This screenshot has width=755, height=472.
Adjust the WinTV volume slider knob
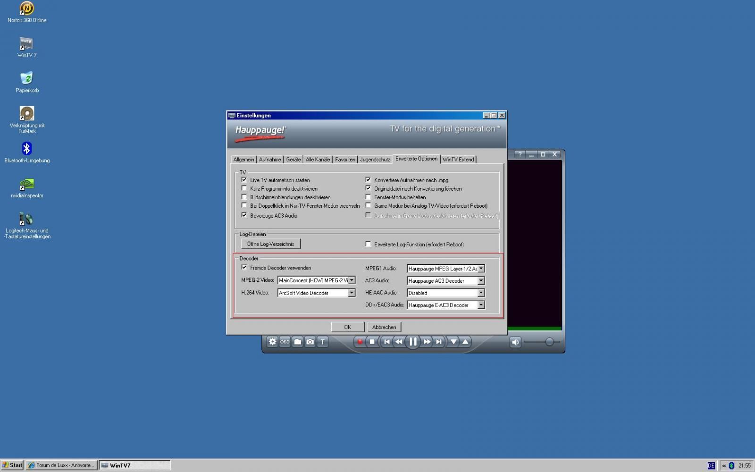(x=549, y=342)
